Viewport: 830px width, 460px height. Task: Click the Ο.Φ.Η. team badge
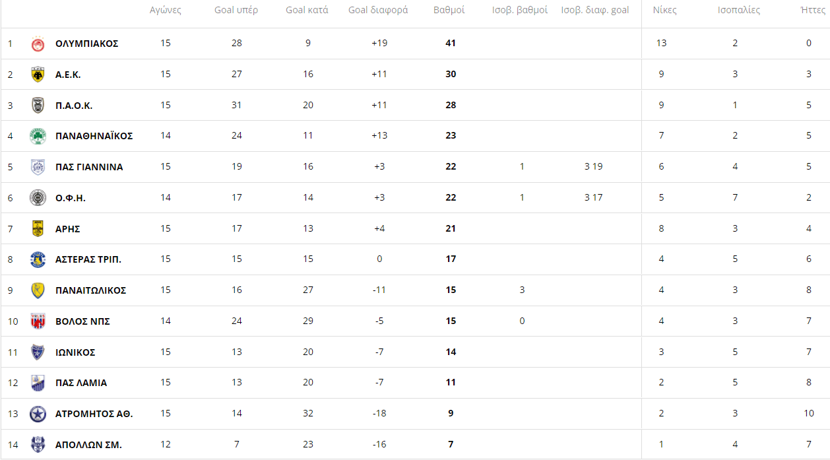click(x=38, y=198)
